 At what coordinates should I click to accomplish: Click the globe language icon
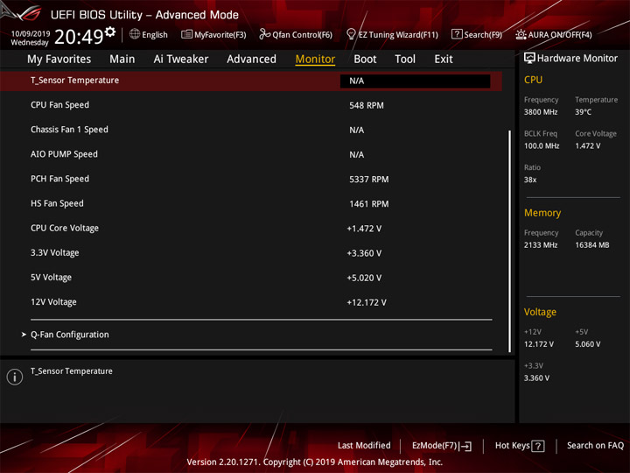[135, 34]
